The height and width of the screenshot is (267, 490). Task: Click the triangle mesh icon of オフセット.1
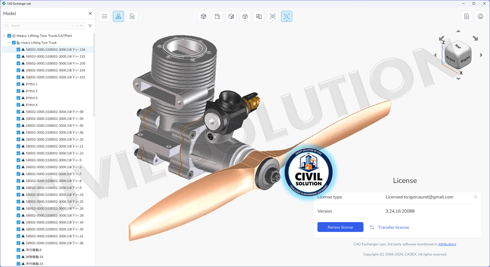(x=23, y=84)
